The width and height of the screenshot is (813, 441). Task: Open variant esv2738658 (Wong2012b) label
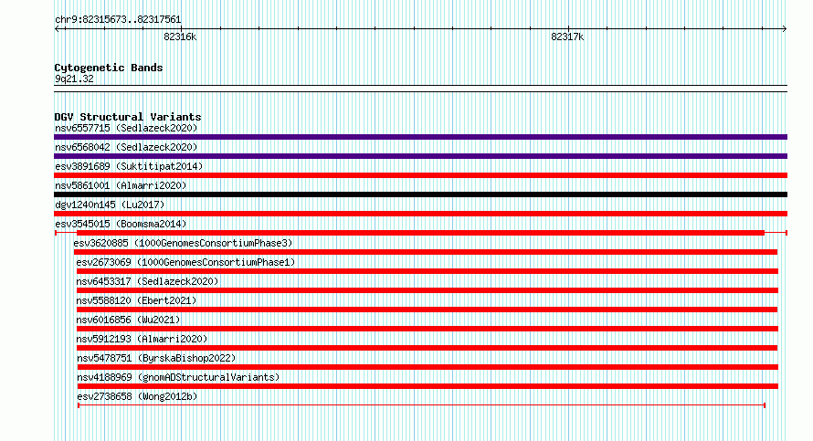coord(137,396)
